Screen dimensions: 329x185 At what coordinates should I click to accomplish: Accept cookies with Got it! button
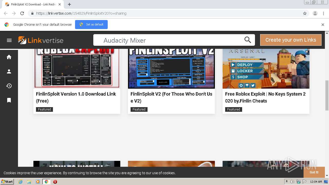coord(314,172)
